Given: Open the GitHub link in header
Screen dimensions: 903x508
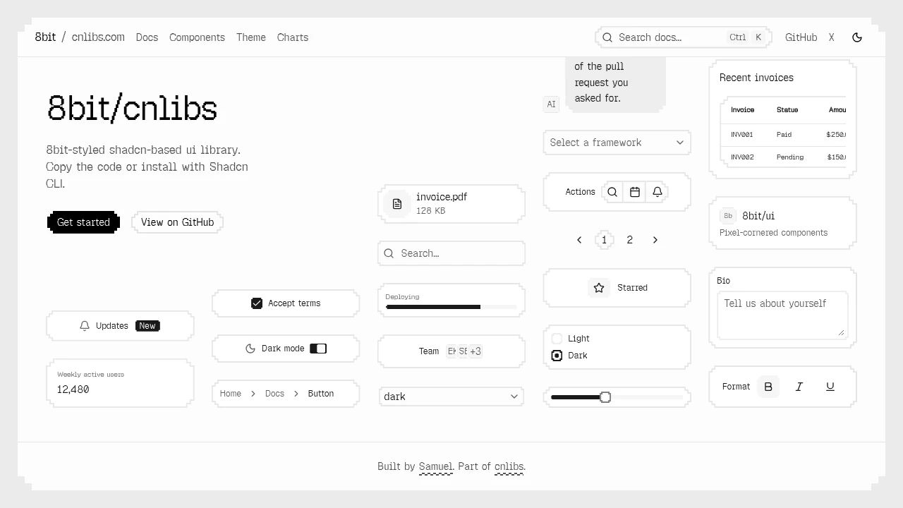Looking at the screenshot, I should [x=801, y=37].
